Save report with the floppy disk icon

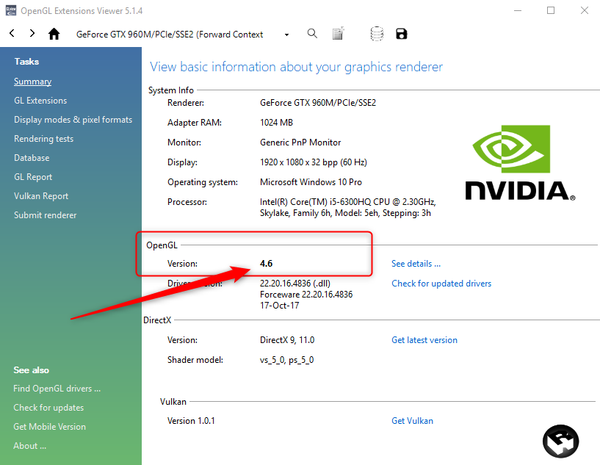coord(401,34)
